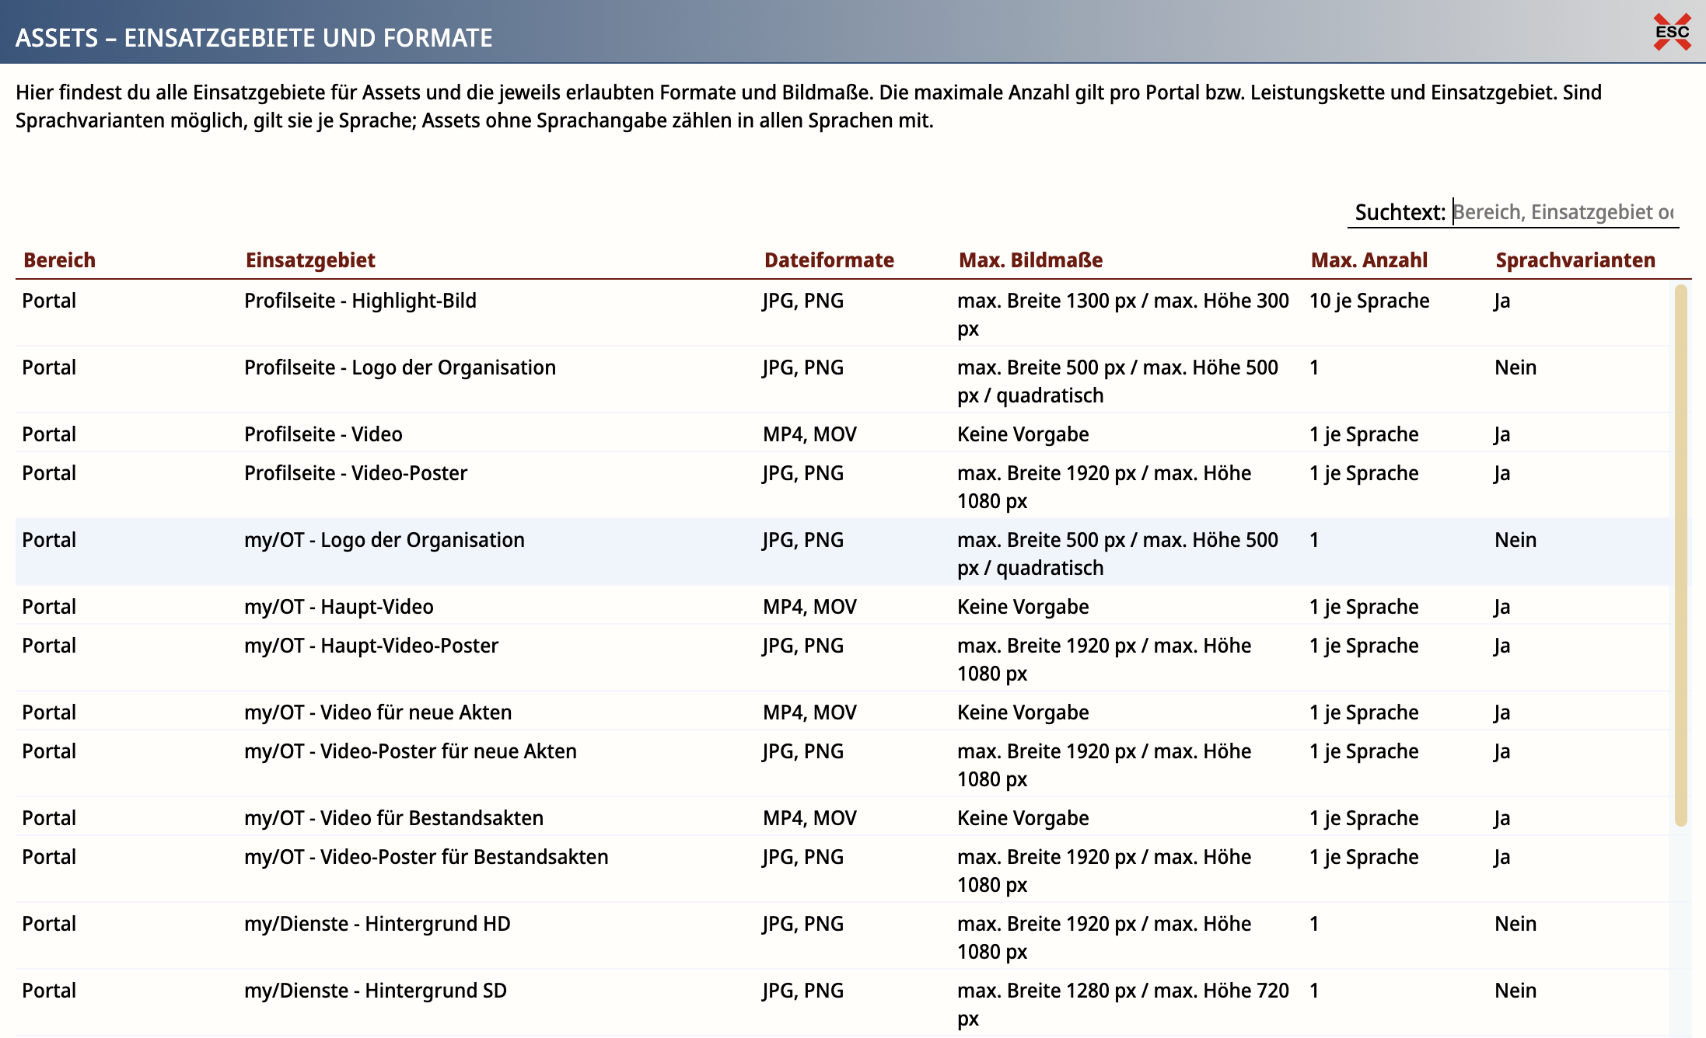Viewport: 1706px width, 1038px height.
Task: Sort by Einsatzgebiet column header
Action: 310,260
